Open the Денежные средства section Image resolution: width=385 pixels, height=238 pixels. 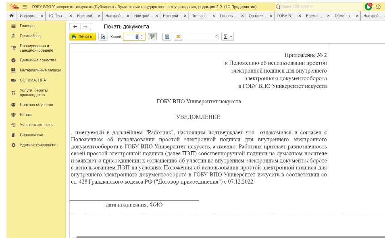pyautogui.click(x=38, y=60)
